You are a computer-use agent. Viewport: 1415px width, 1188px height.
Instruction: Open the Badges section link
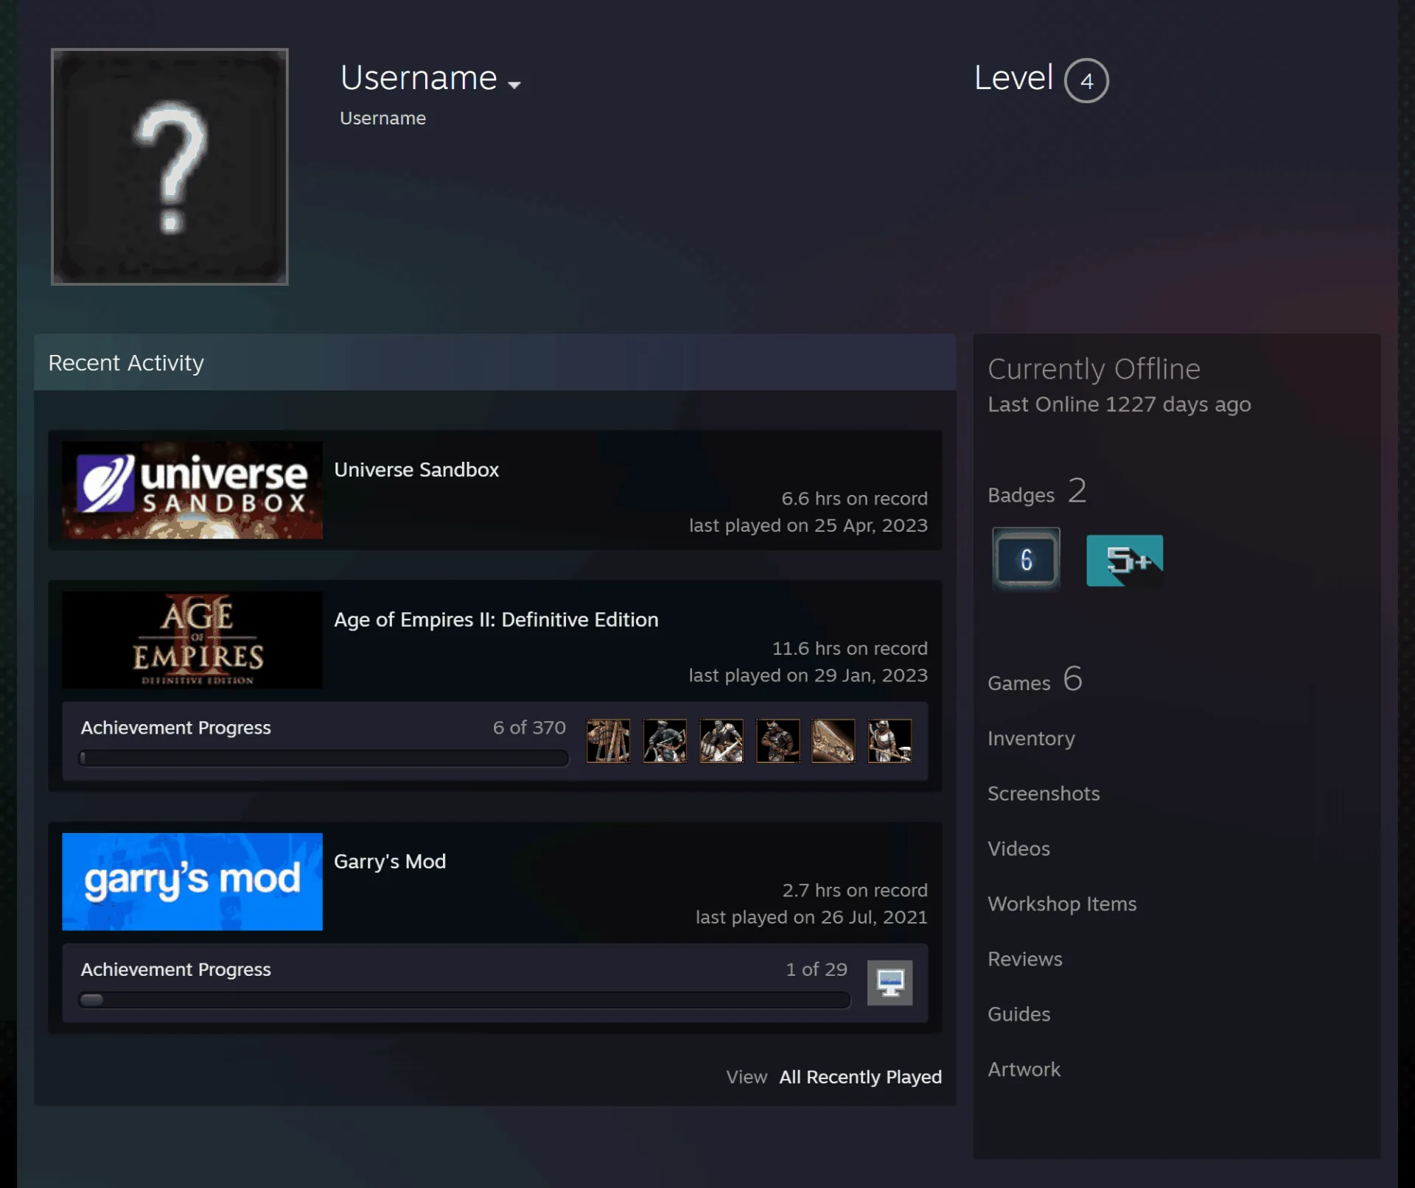point(1037,492)
